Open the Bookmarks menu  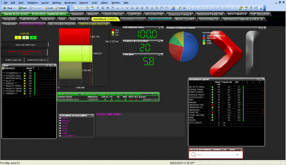[x=70, y=3]
